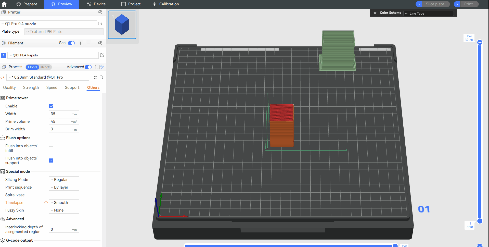Search process settings with magnifier icon
The width and height of the screenshot is (489, 247).
[x=101, y=77]
